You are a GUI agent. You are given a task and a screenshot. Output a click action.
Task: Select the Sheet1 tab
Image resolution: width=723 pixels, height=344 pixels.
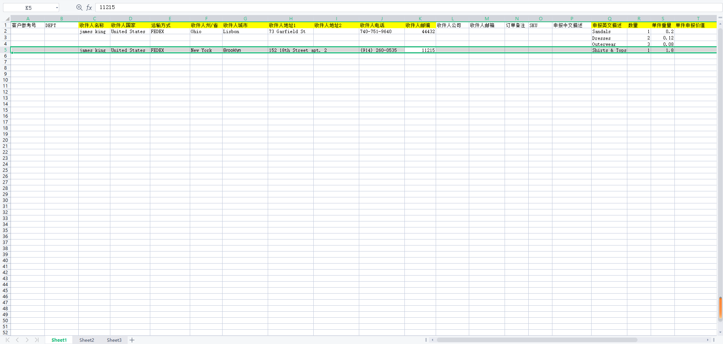(x=59, y=340)
